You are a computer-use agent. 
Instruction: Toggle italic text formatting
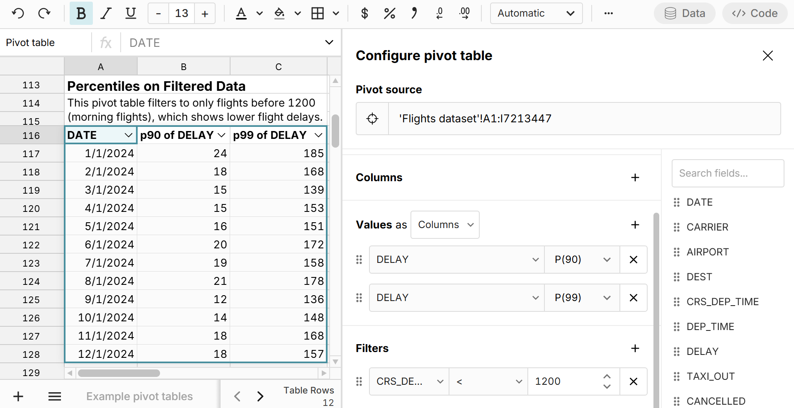(x=106, y=13)
